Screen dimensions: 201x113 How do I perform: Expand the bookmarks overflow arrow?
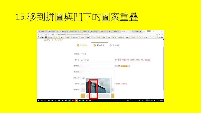click(x=154, y=37)
